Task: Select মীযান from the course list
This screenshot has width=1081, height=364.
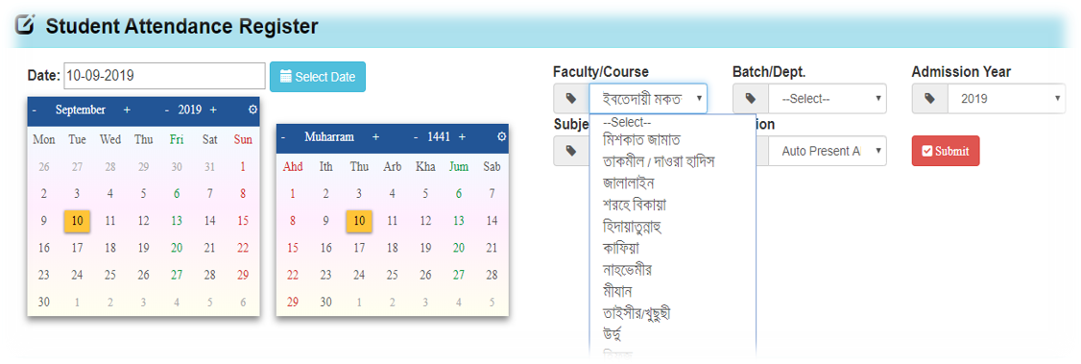Action: point(617,291)
